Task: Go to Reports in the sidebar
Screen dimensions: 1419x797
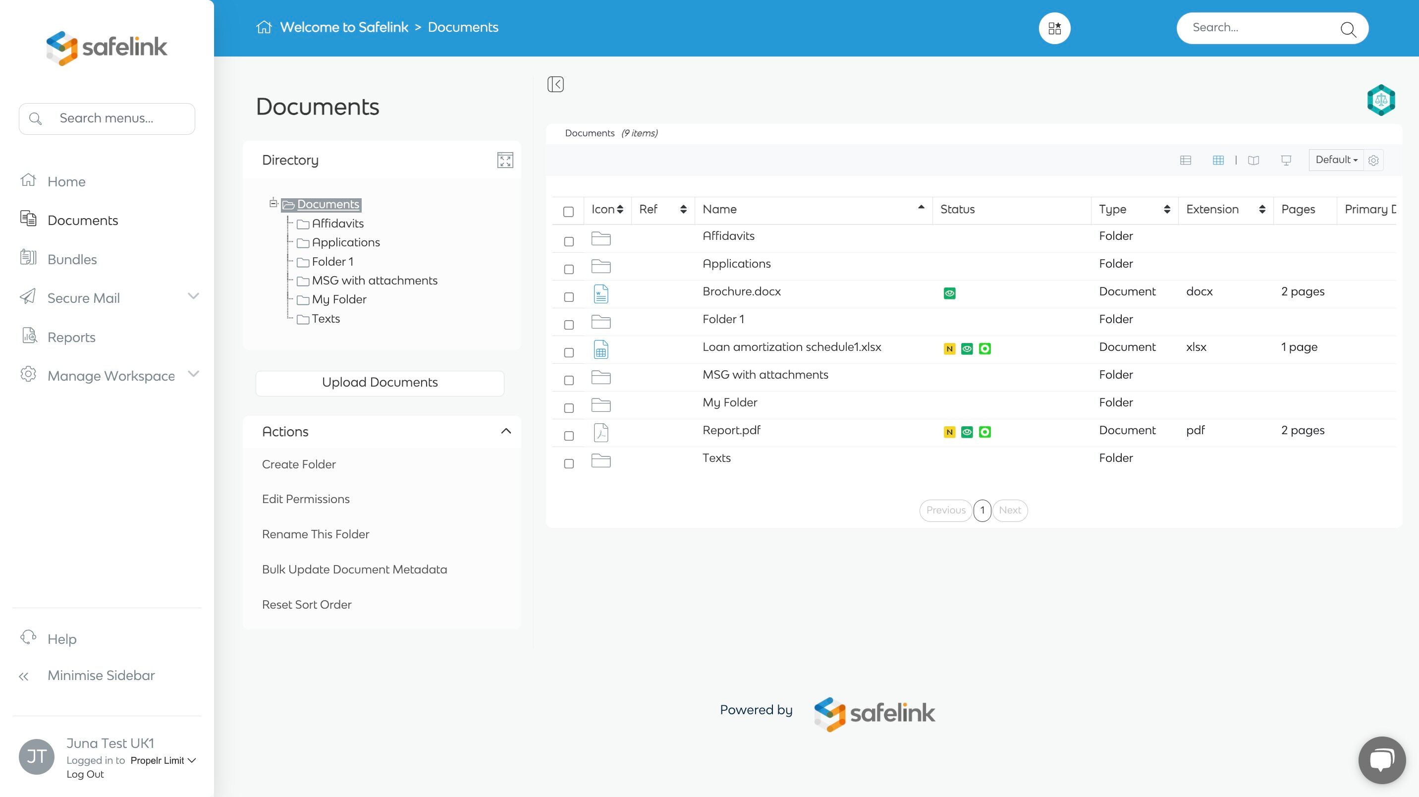Action: pyautogui.click(x=71, y=337)
